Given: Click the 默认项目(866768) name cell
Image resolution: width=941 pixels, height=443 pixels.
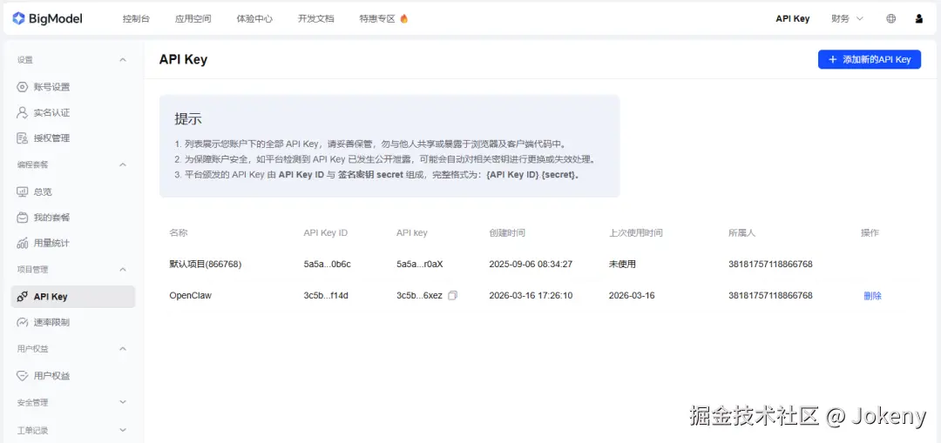Looking at the screenshot, I should (206, 264).
